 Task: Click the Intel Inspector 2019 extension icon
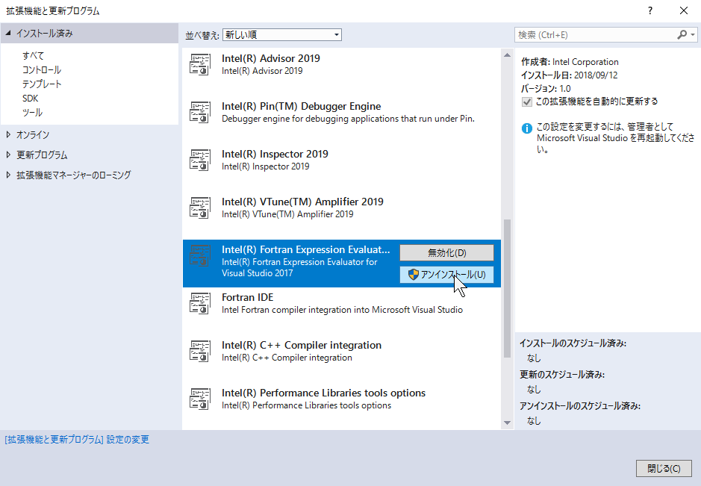pyautogui.click(x=199, y=161)
